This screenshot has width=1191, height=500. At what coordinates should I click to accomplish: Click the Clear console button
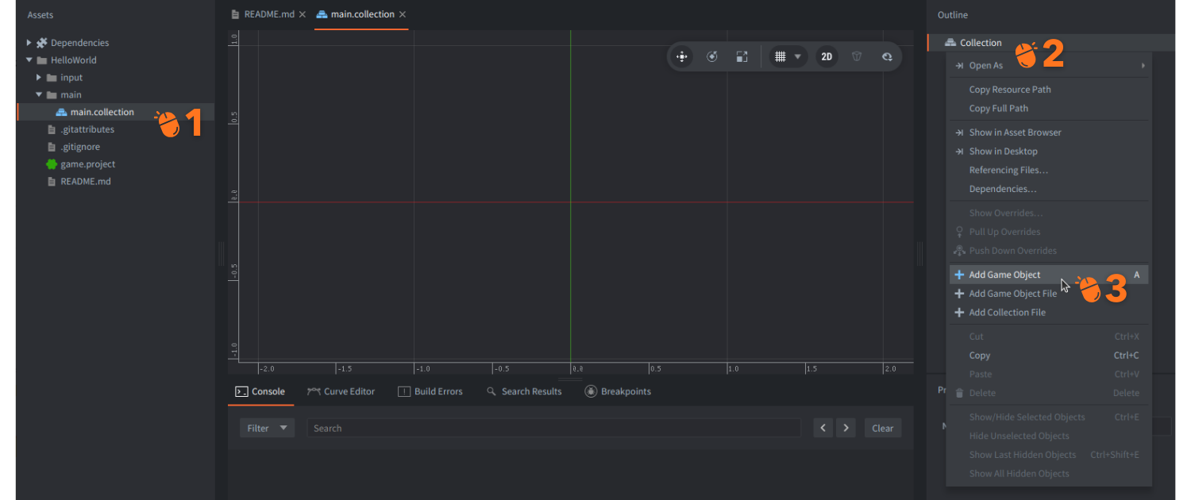coord(882,428)
